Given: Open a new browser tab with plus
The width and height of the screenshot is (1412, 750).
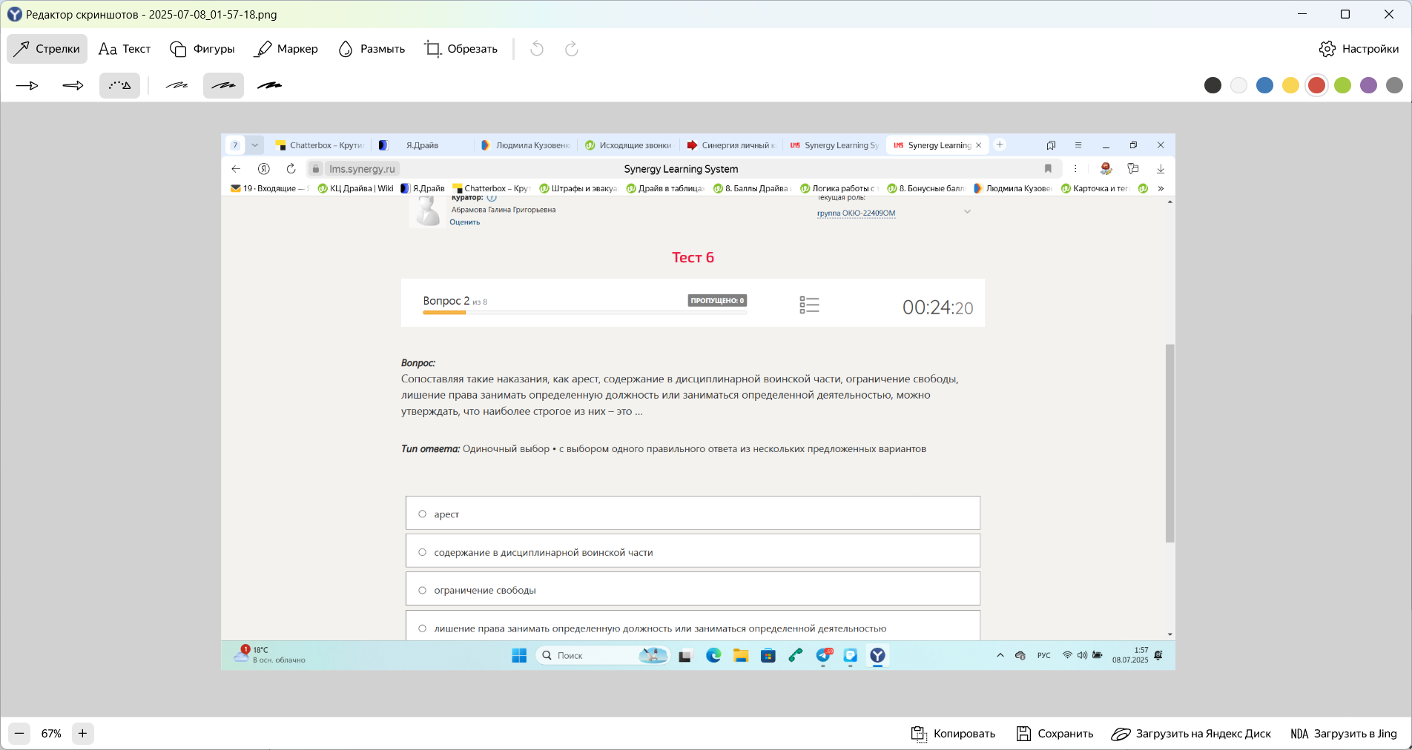Looking at the screenshot, I should pyautogui.click(x=1000, y=145).
